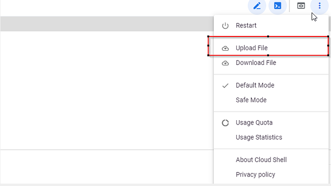Open About Cloud Shell
331x186 pixels.
click(271, 160)
